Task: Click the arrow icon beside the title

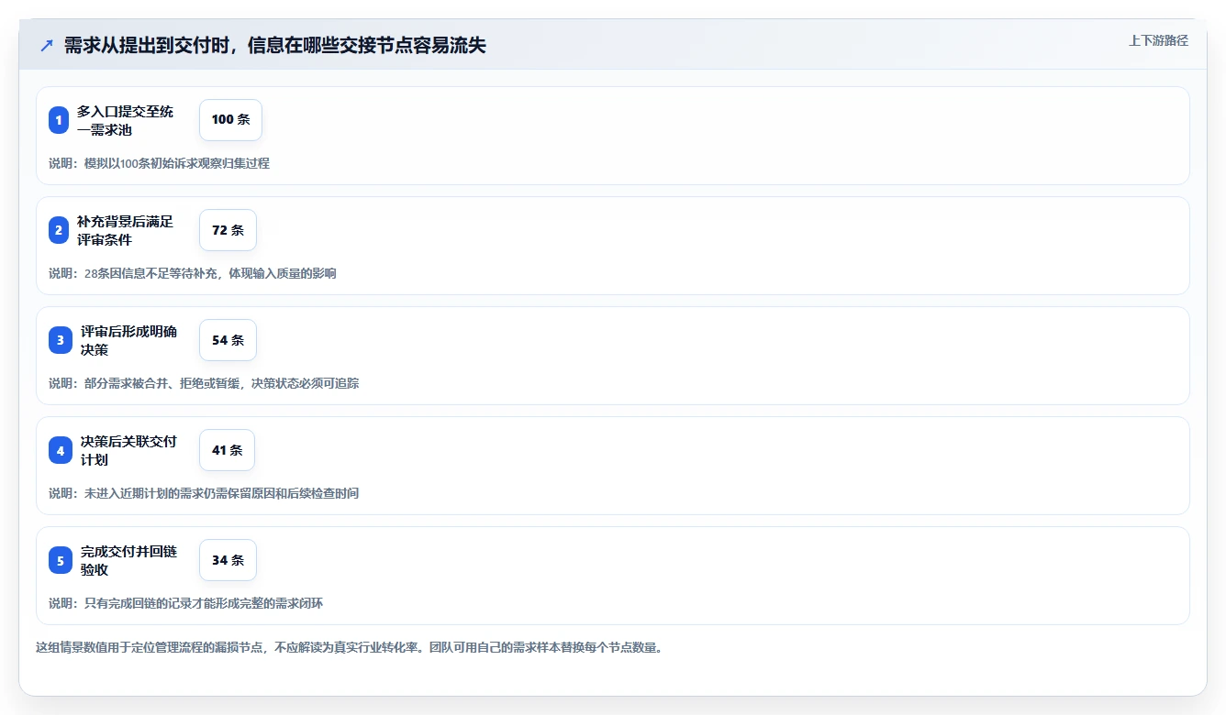Action: [46, 45]
